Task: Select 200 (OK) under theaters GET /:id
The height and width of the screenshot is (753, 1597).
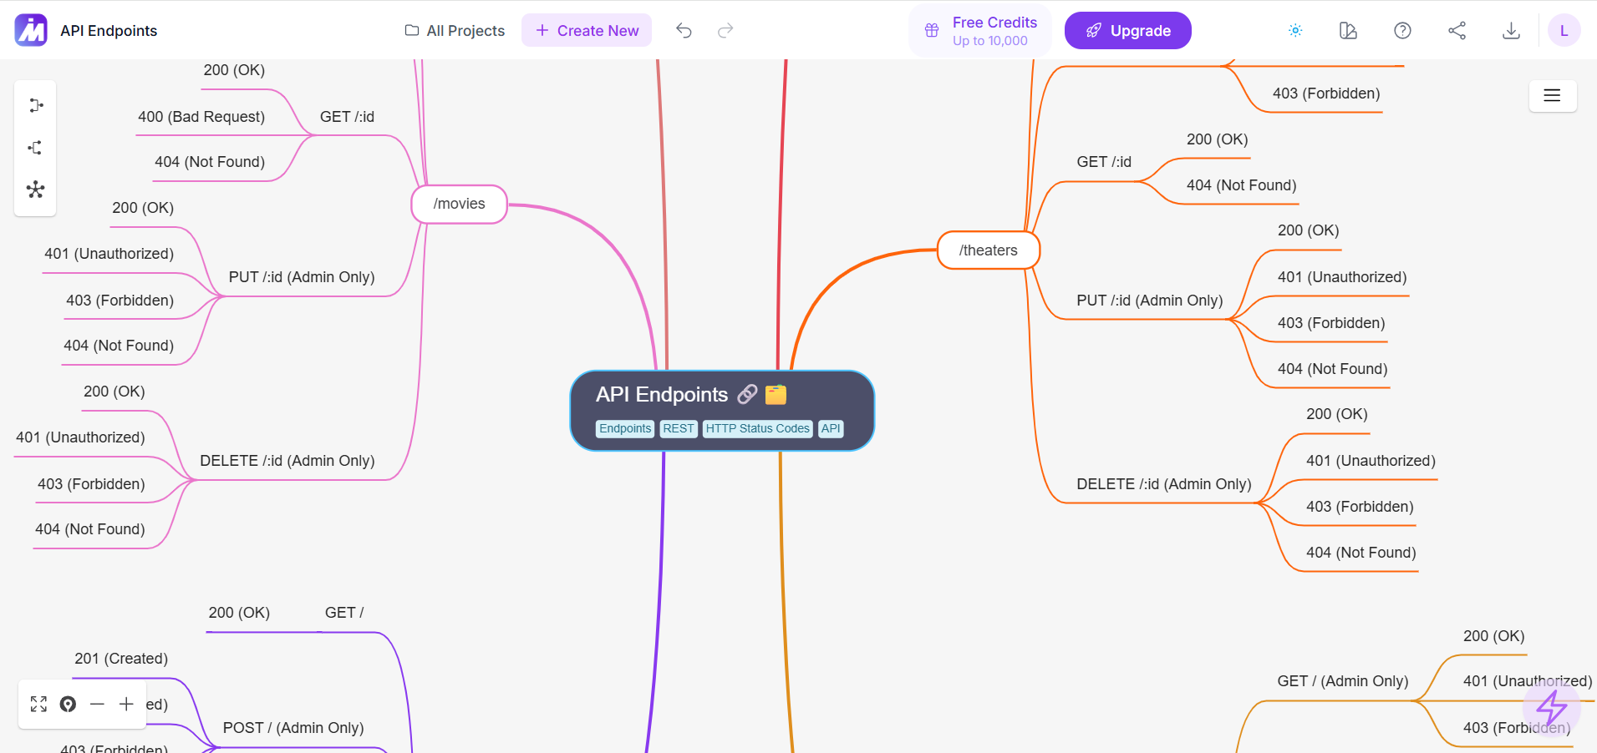Action: point(1218,139)
